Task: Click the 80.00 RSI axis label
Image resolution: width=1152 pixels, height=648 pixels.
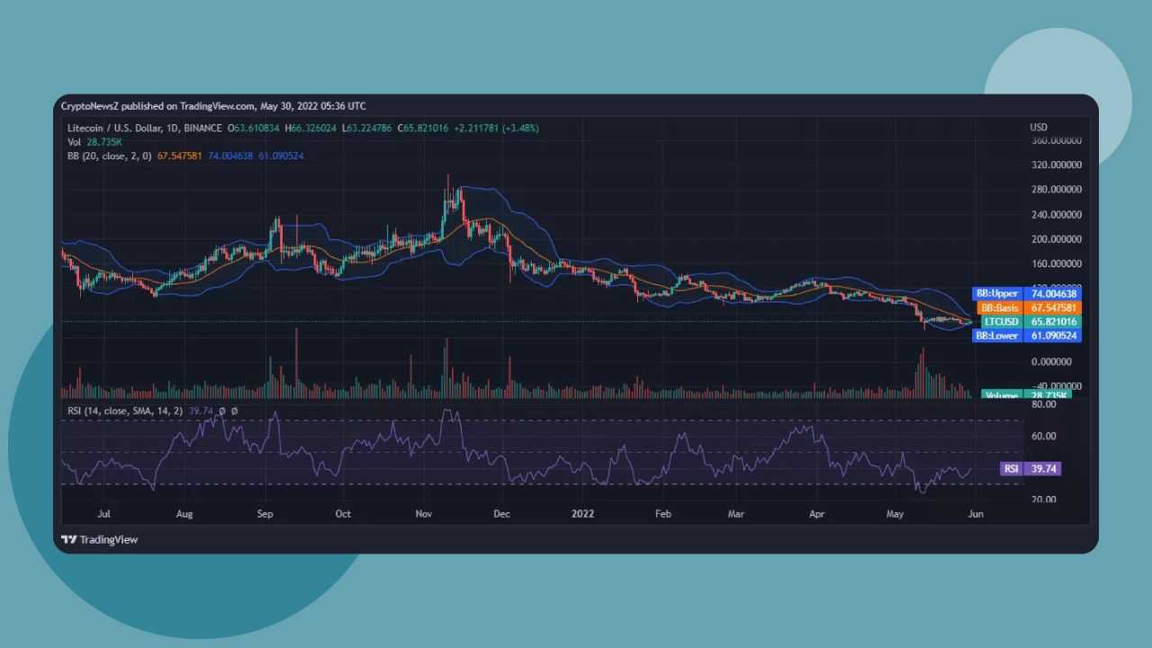Action: point(1043,405)
